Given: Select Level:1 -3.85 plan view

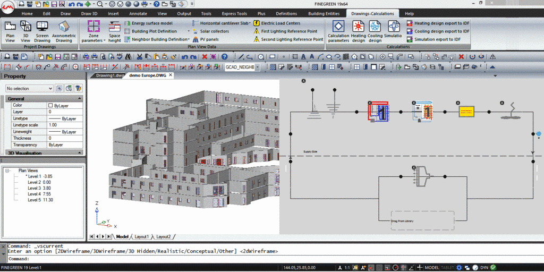Looking at the screenshot, I should coord(40,176).
